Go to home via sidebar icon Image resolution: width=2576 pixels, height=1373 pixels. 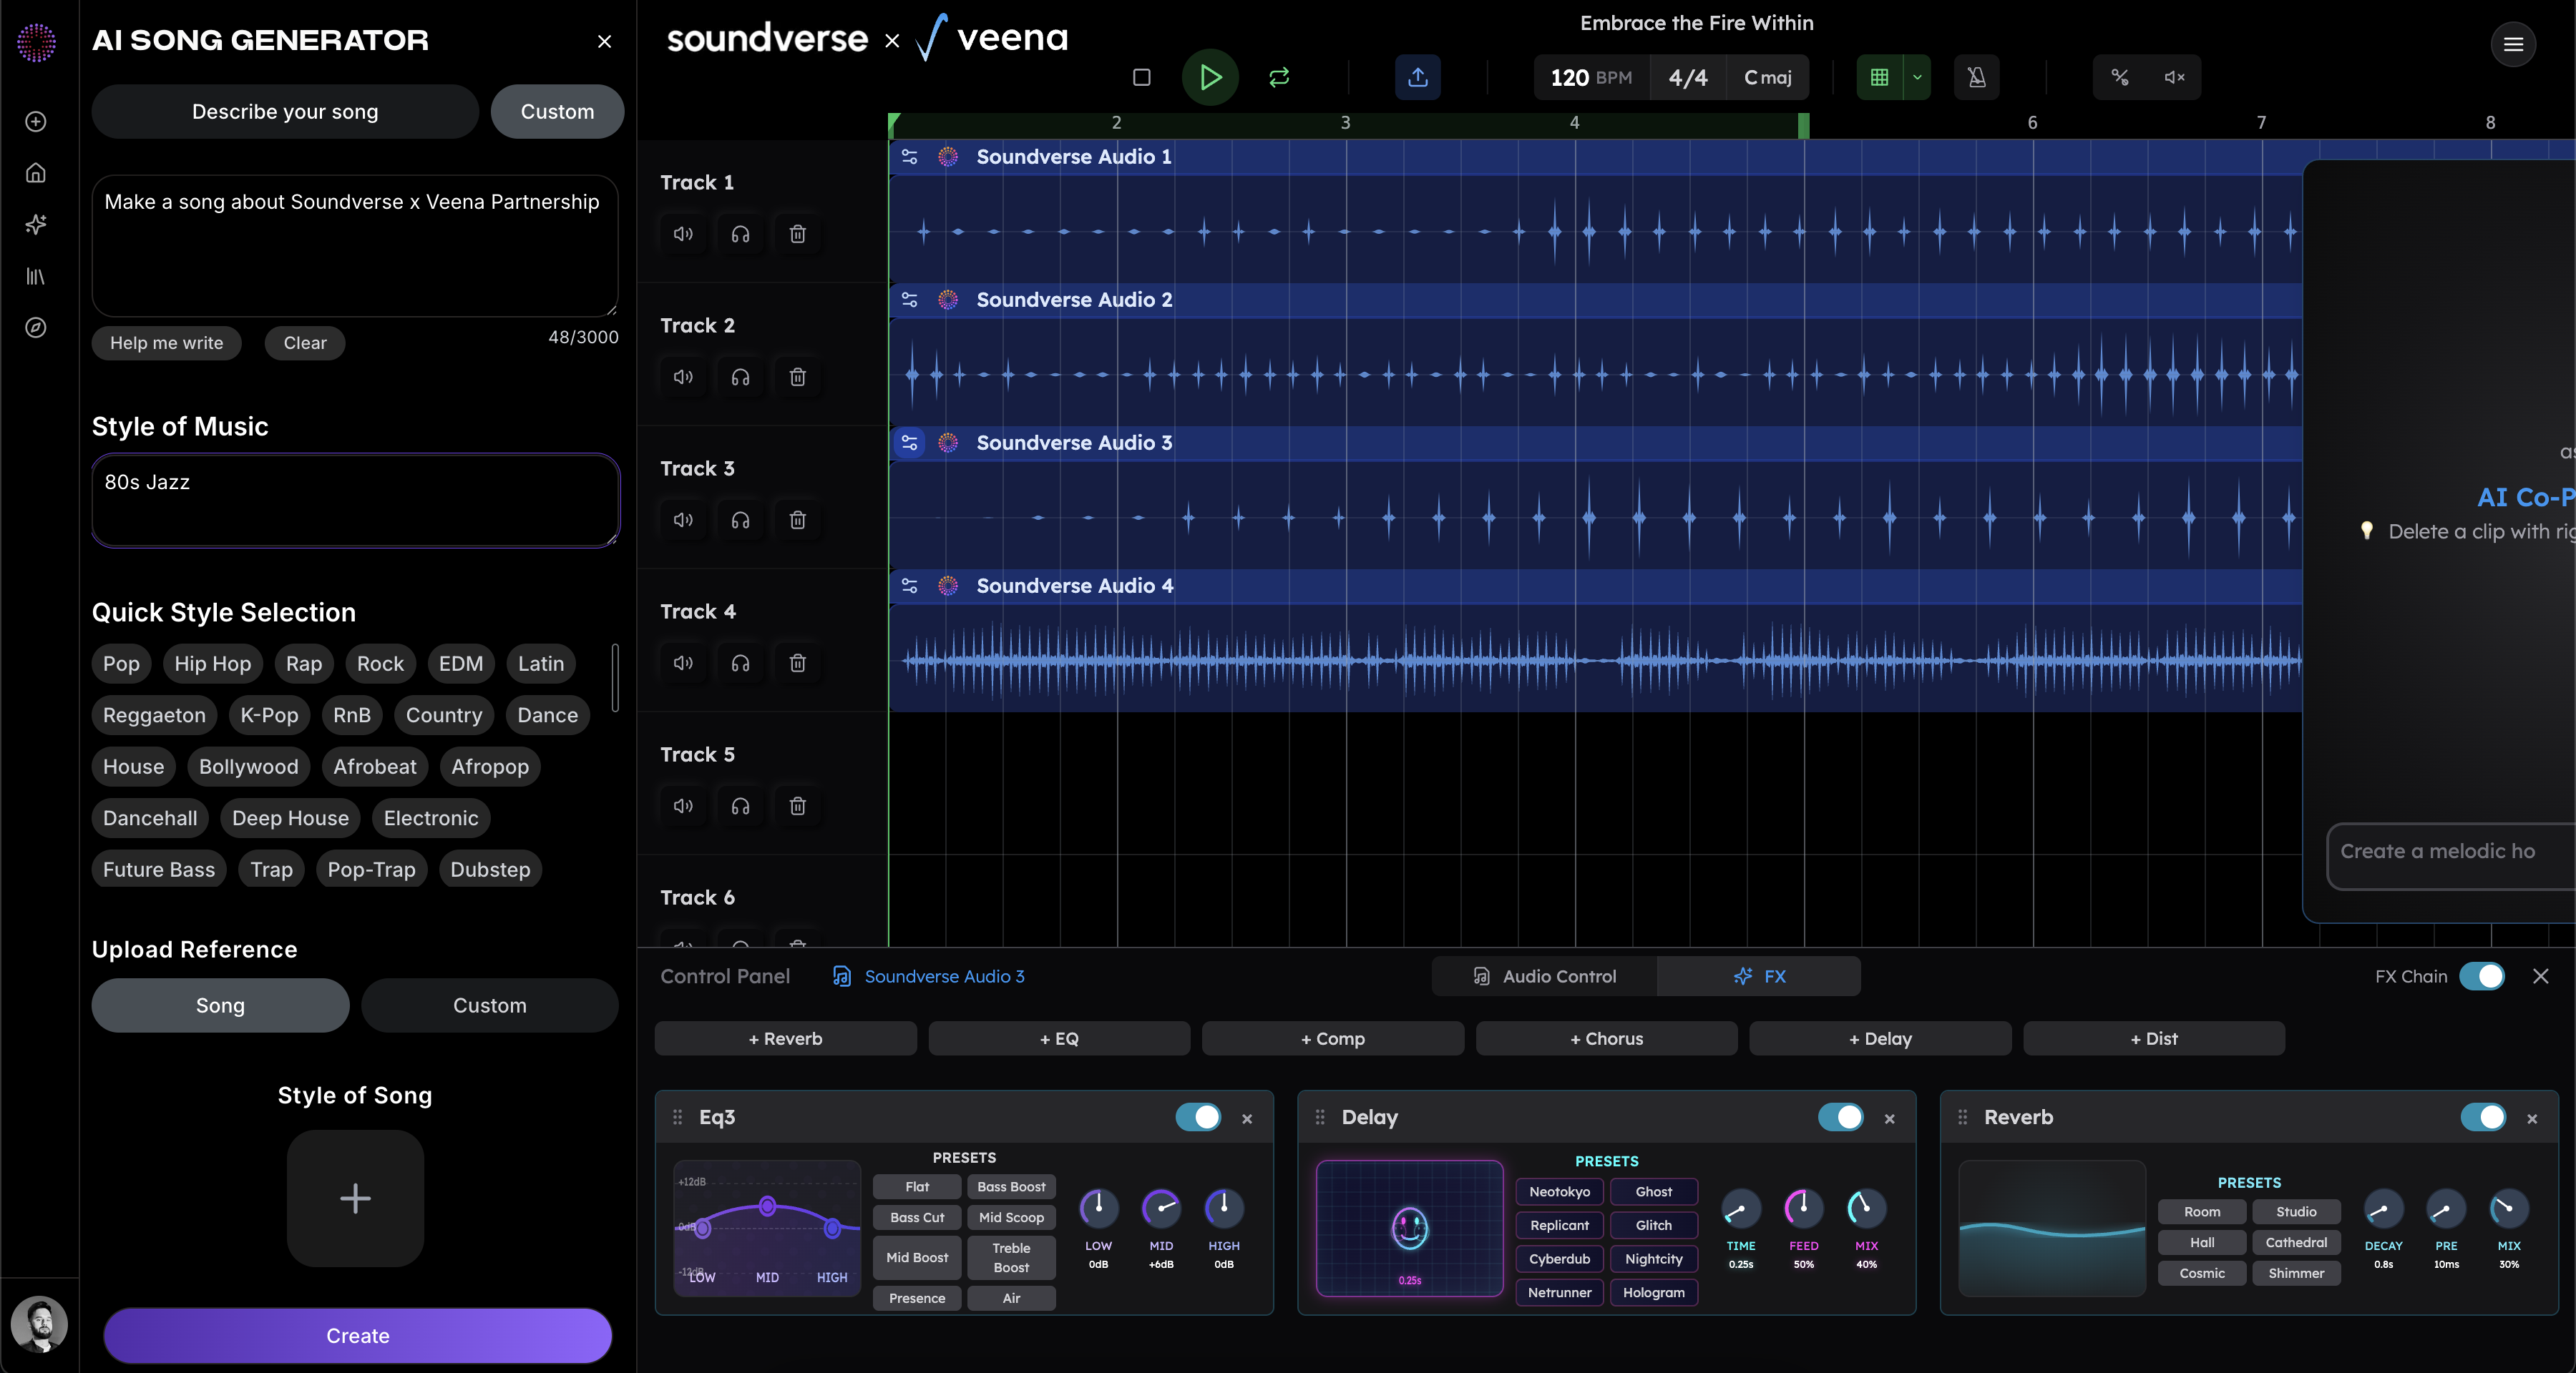(x=36, y=173)
